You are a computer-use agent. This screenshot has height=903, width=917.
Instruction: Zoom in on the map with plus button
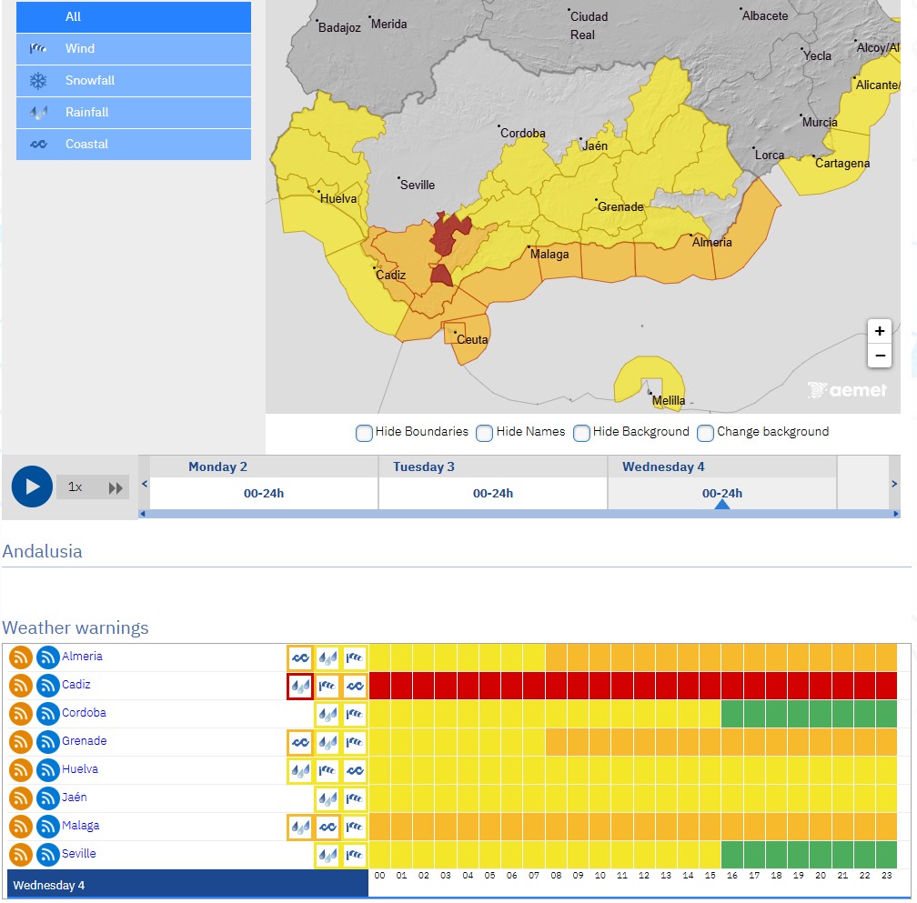879,331
